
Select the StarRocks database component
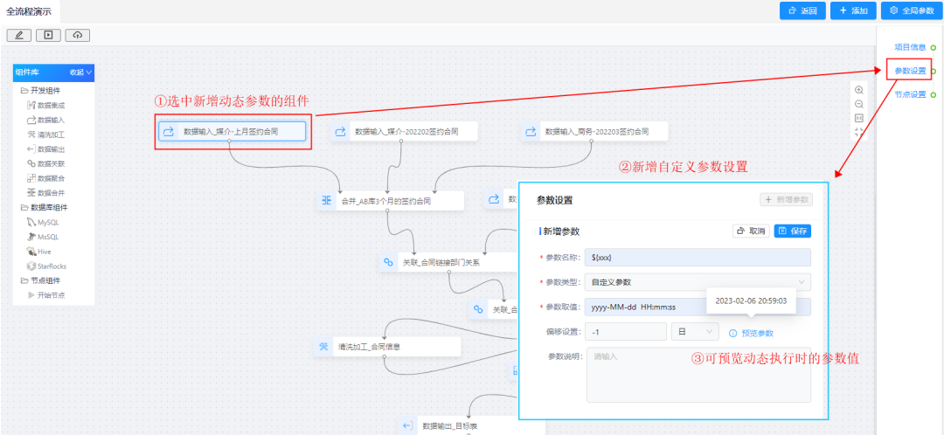click(51, 266)
